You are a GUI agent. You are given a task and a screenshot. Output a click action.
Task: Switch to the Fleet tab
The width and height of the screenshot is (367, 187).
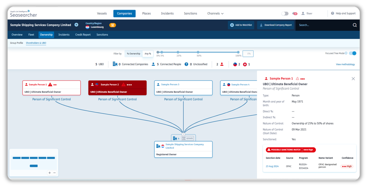pyautogui.click(x=31, y=35)
